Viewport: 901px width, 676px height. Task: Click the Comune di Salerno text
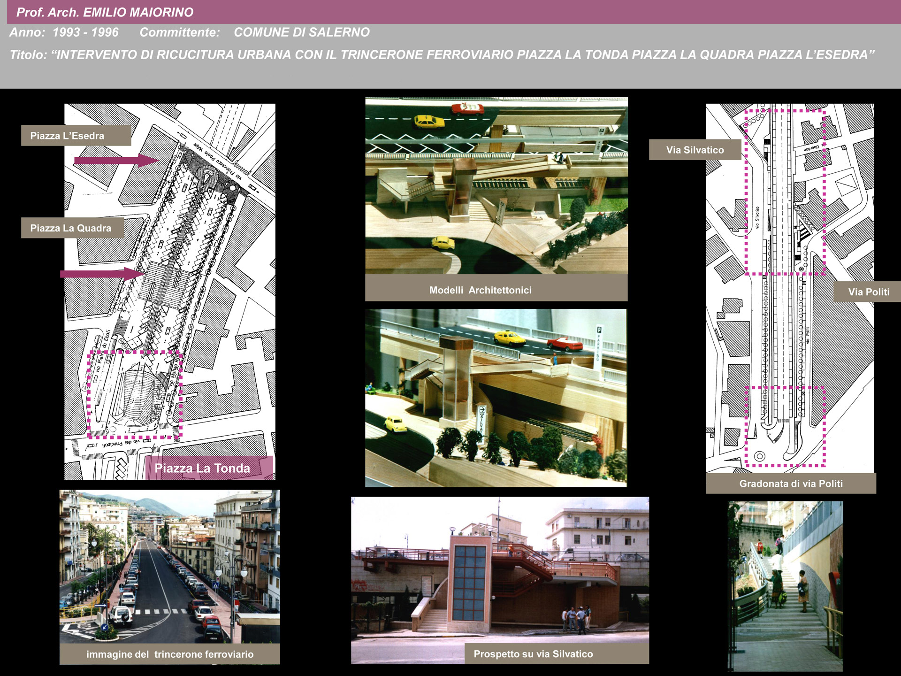tap(301, 32)
